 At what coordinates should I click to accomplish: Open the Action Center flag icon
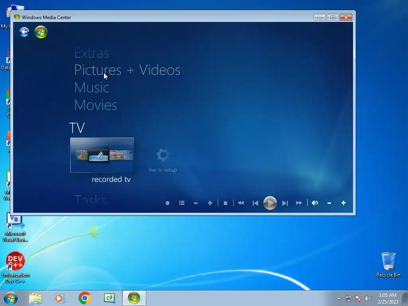coord(358,298)
